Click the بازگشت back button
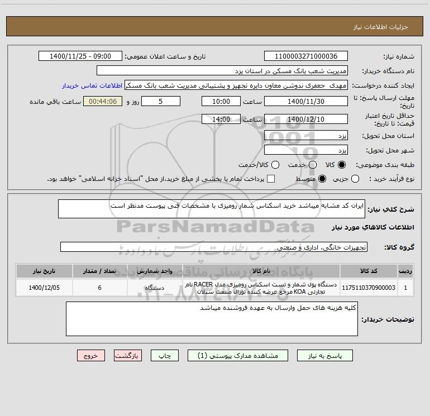This screenshot has height=416, width=430. click(x=128, y=356)
